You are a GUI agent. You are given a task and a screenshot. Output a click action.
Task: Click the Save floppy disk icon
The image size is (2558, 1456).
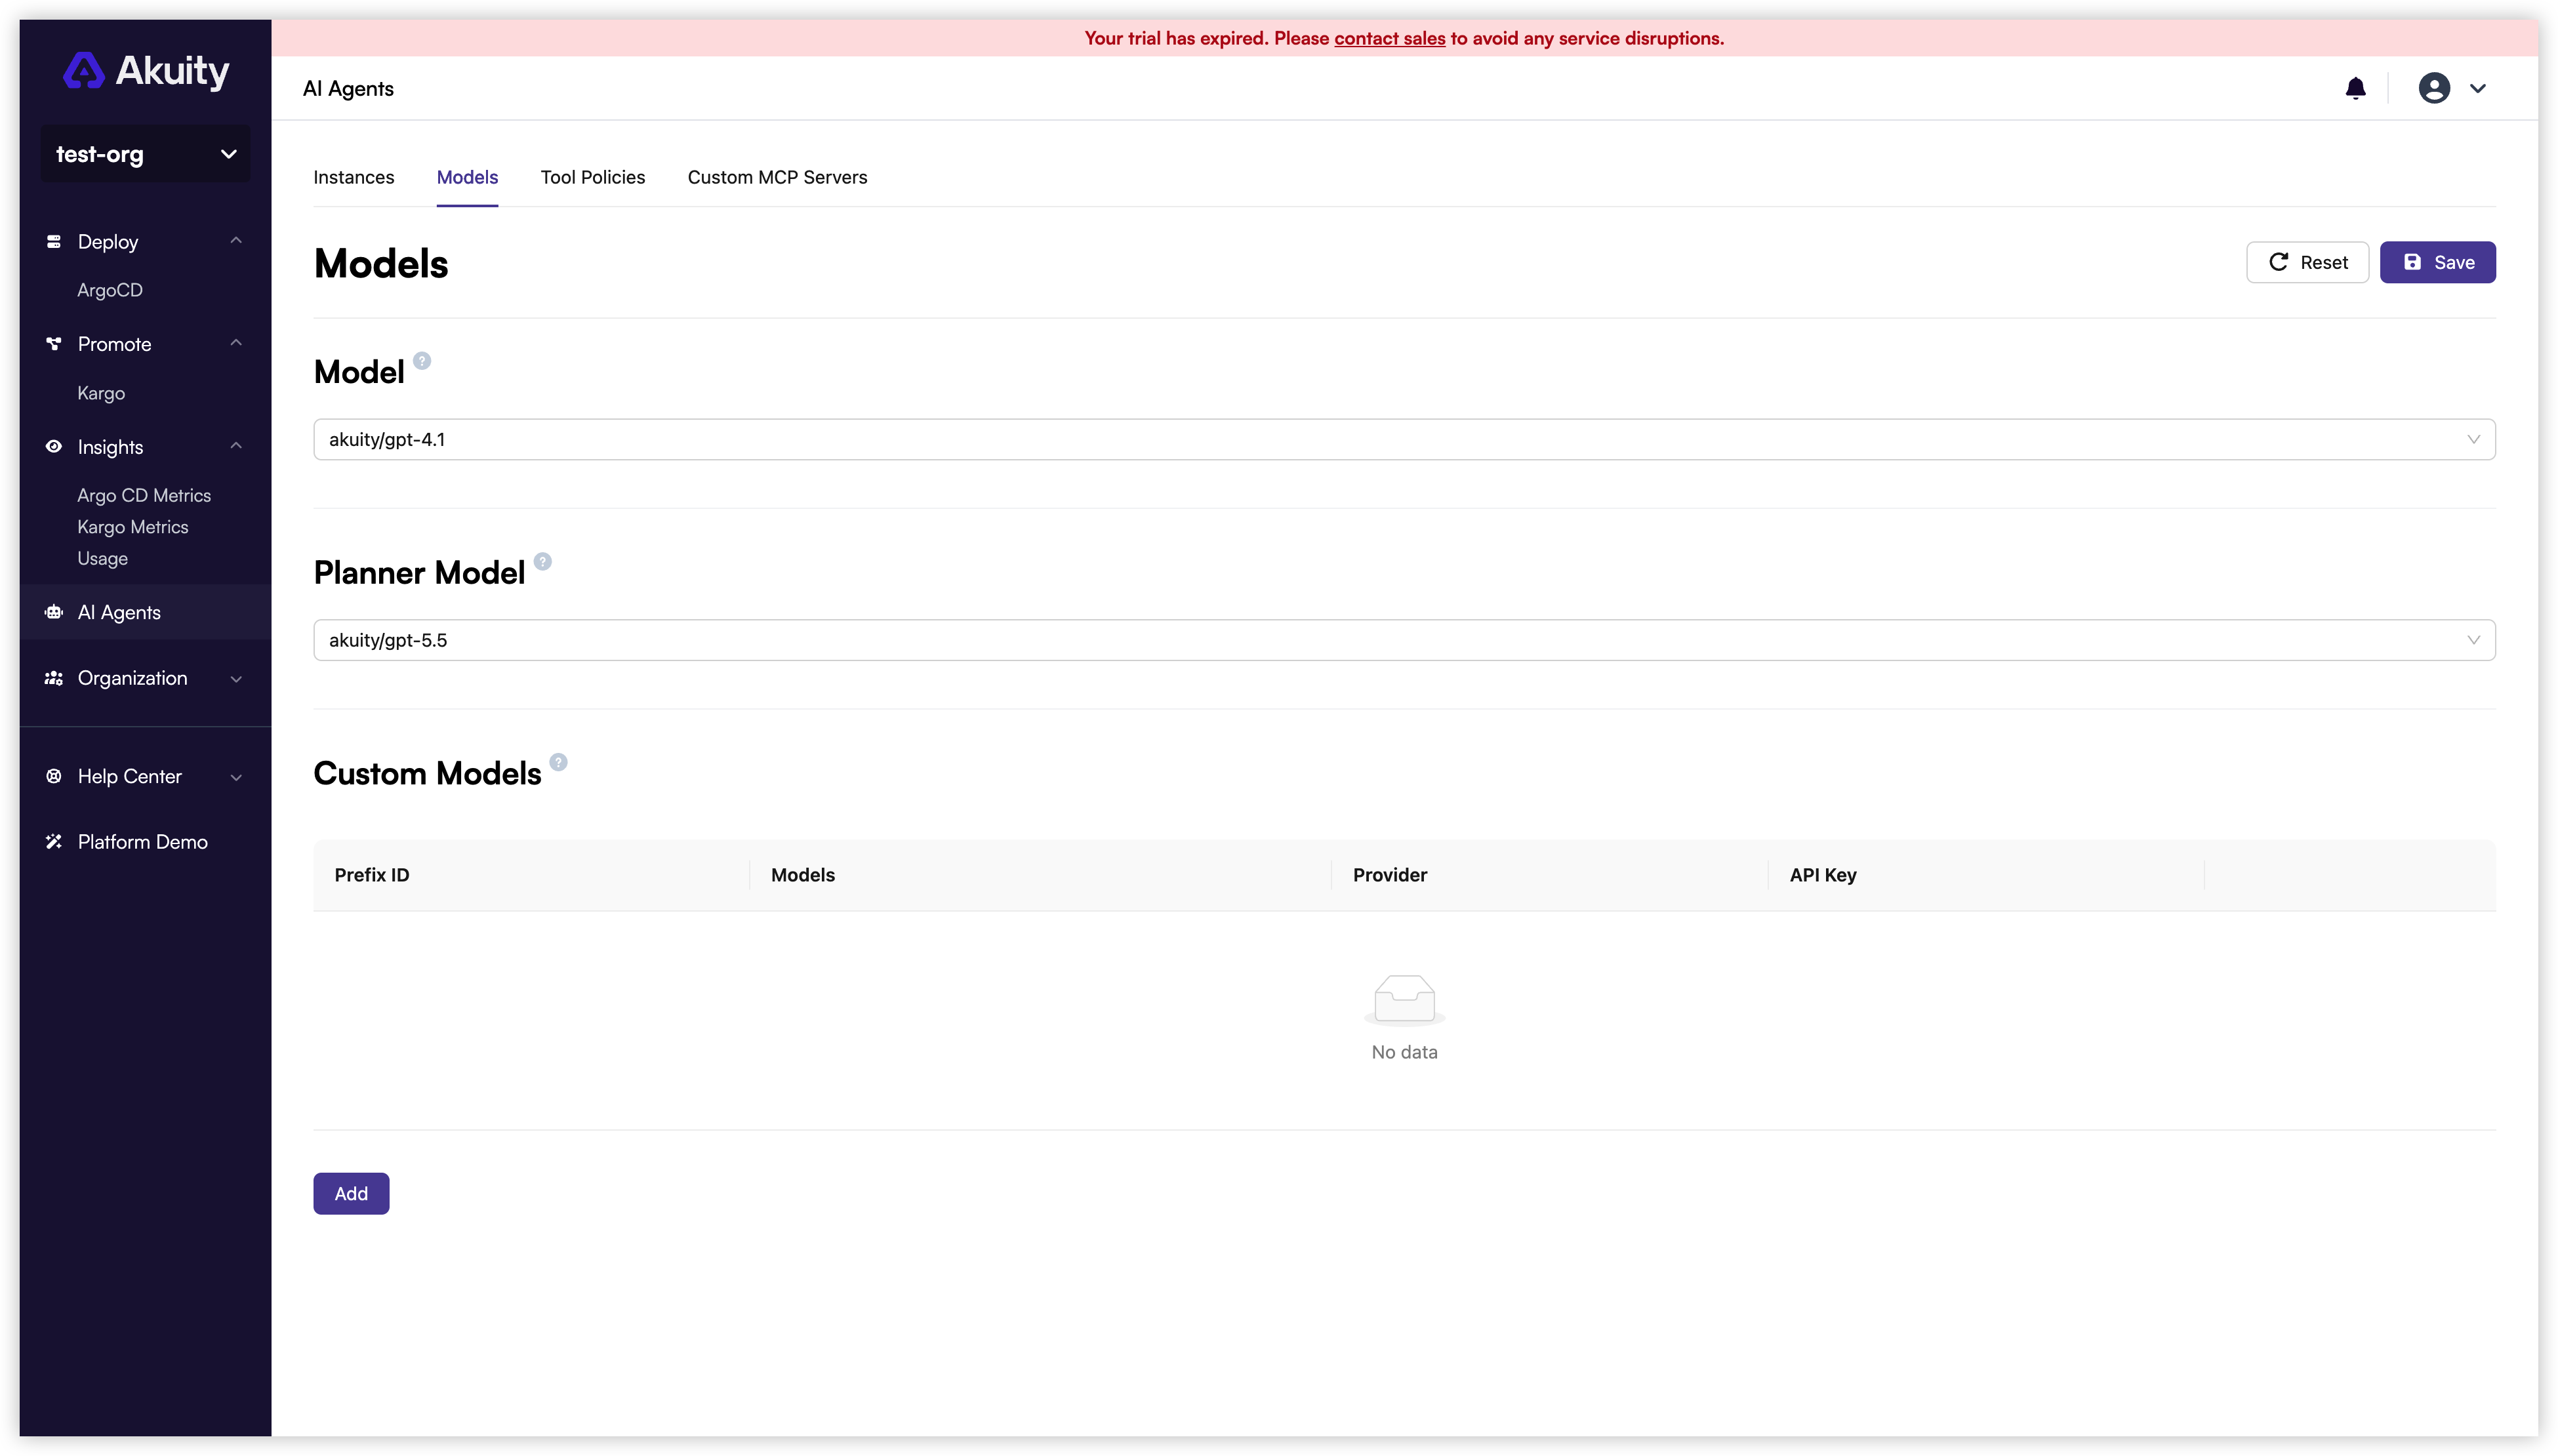[x=2412, y=262]
